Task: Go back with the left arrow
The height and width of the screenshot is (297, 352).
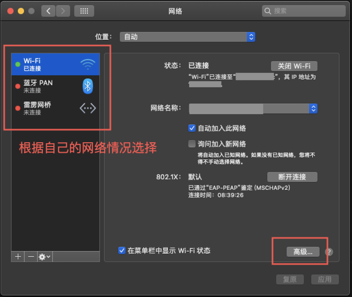Action: click(48, 11)
